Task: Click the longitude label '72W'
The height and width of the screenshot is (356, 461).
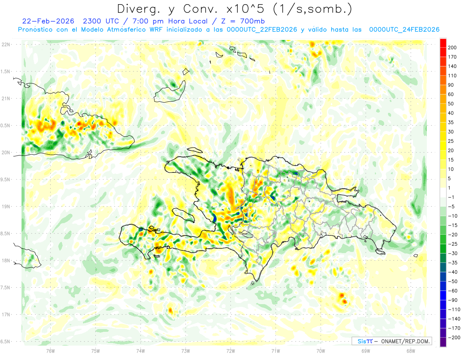Action: point(230,351)
